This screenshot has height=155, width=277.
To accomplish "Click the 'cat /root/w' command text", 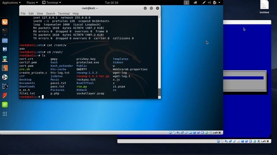I will click(x=57, y=45).
